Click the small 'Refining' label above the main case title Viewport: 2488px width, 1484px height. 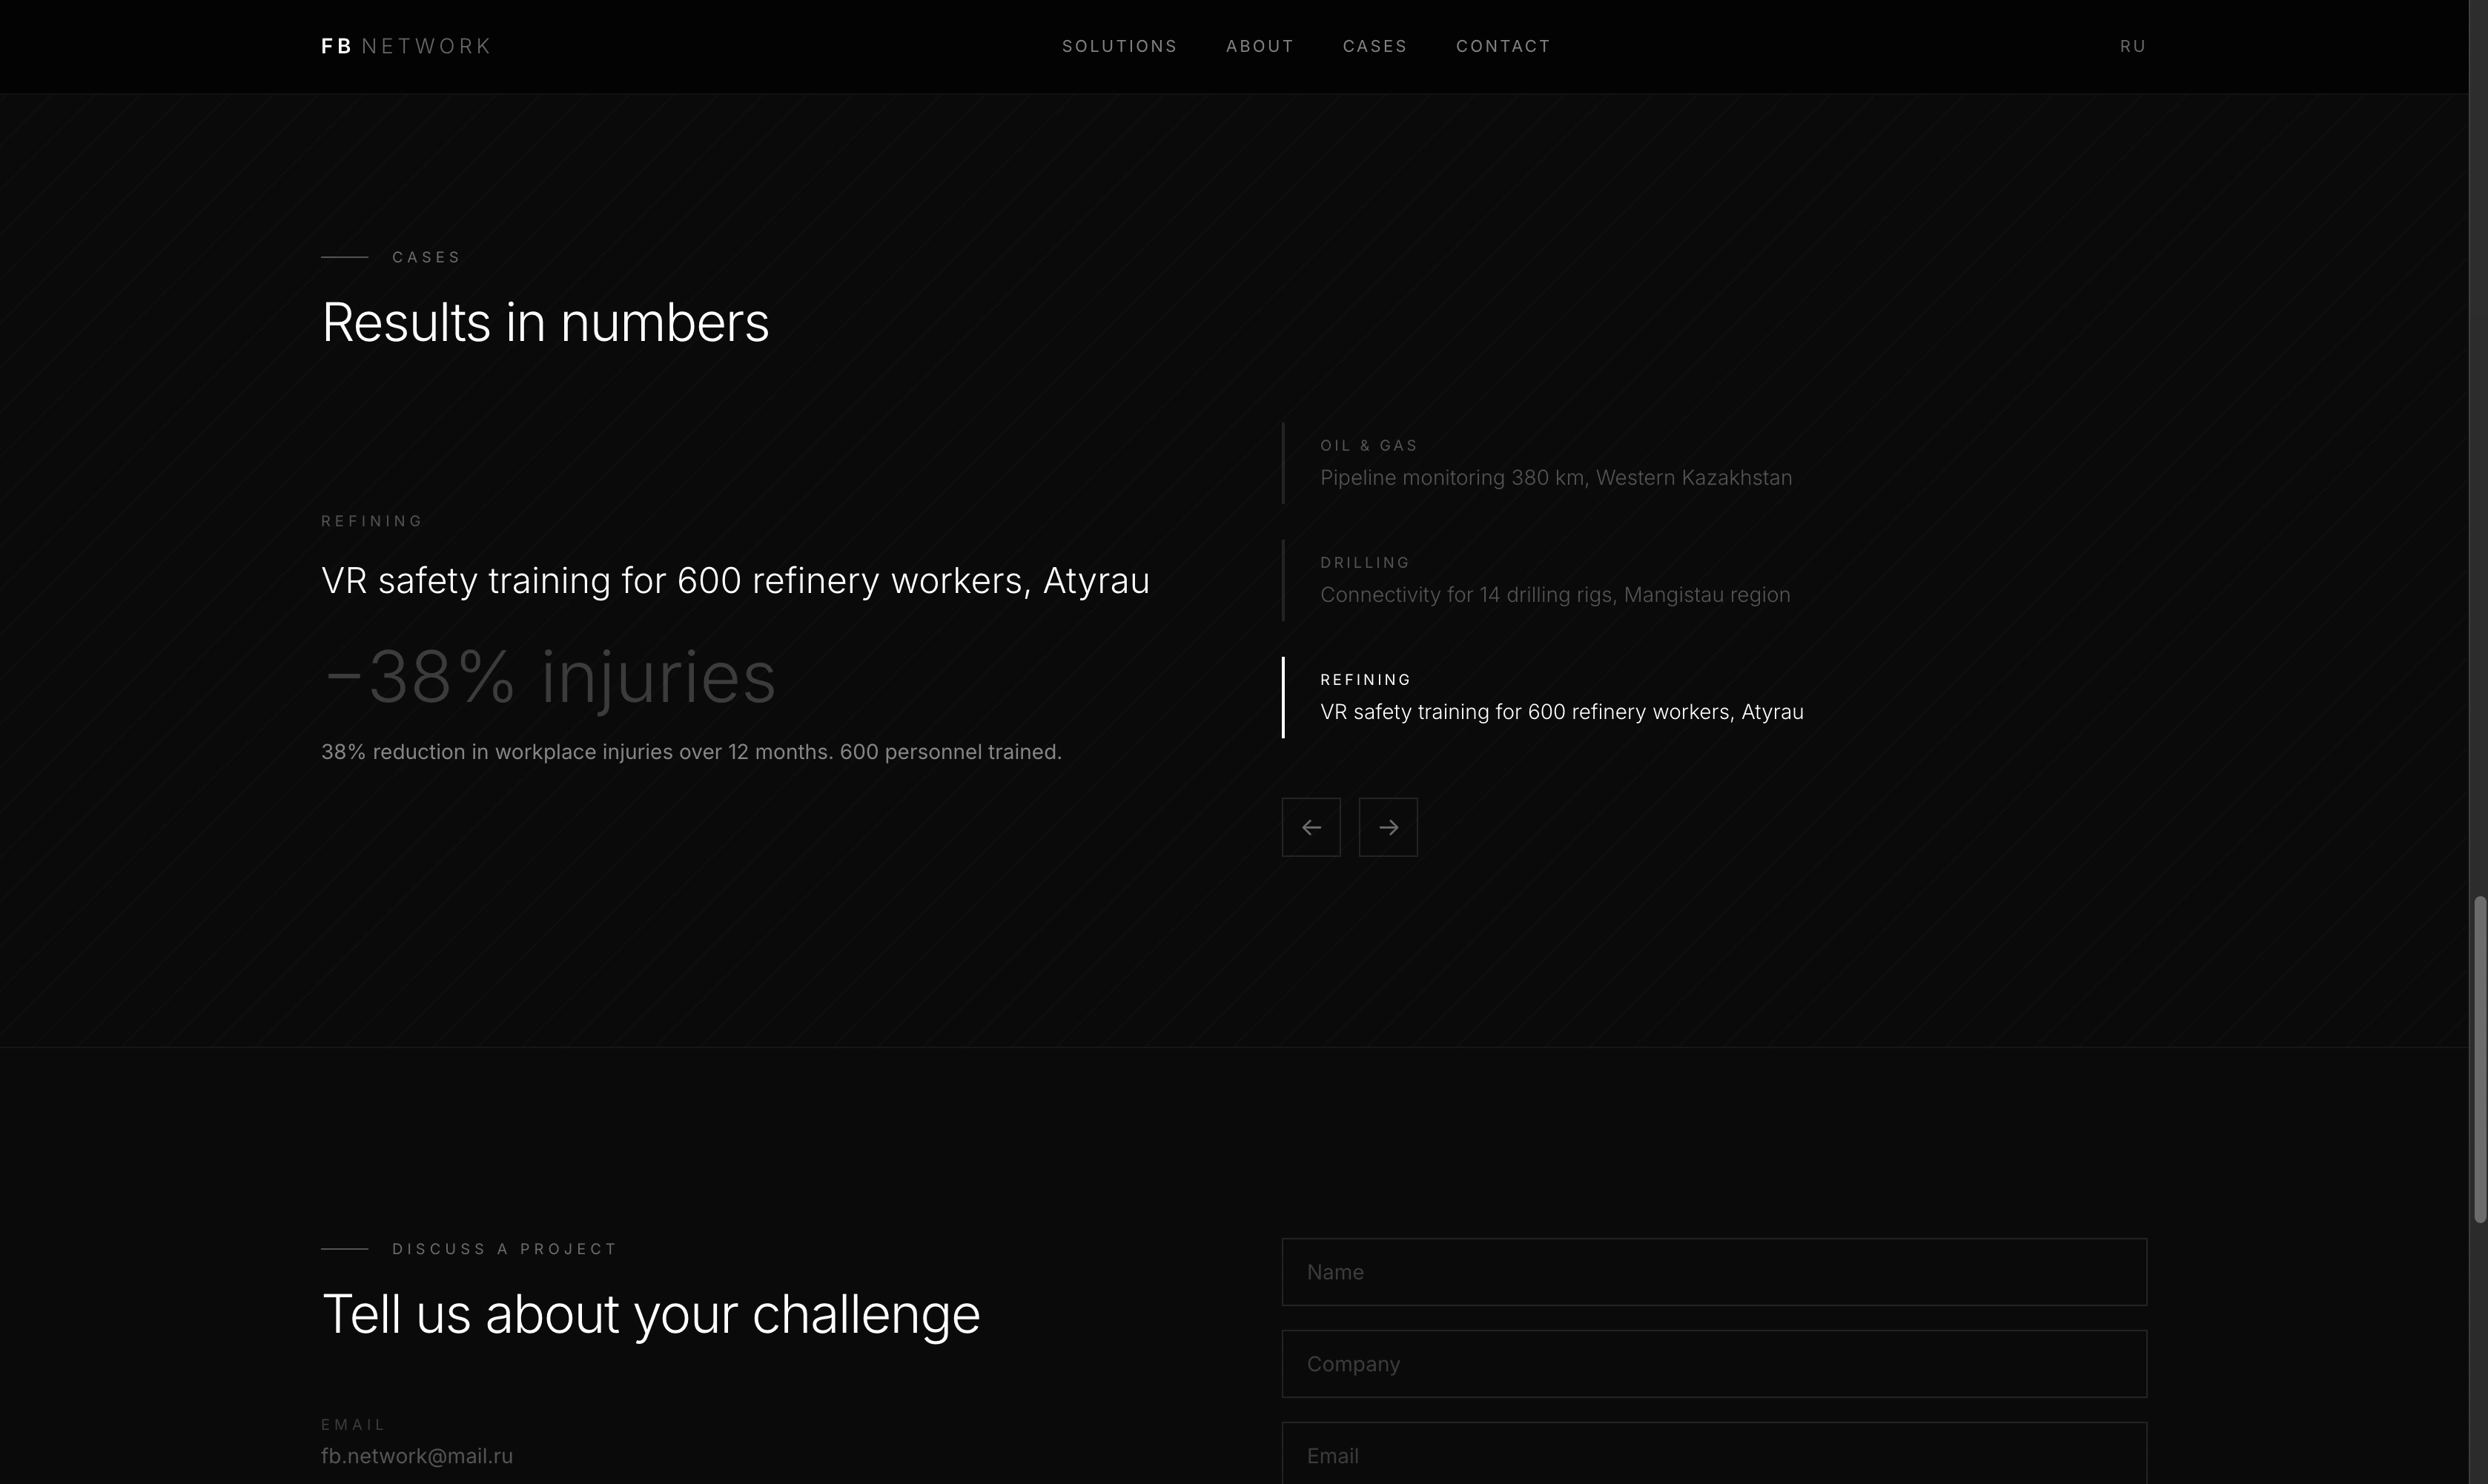[372, 521]
